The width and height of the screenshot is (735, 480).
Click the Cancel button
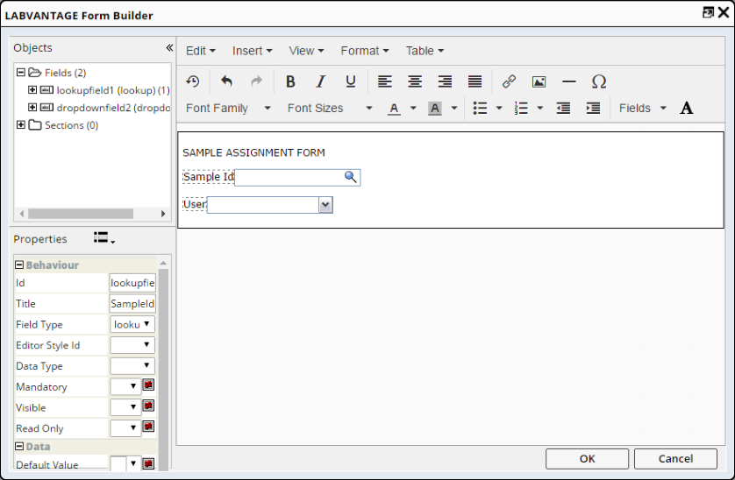(675, 458)
